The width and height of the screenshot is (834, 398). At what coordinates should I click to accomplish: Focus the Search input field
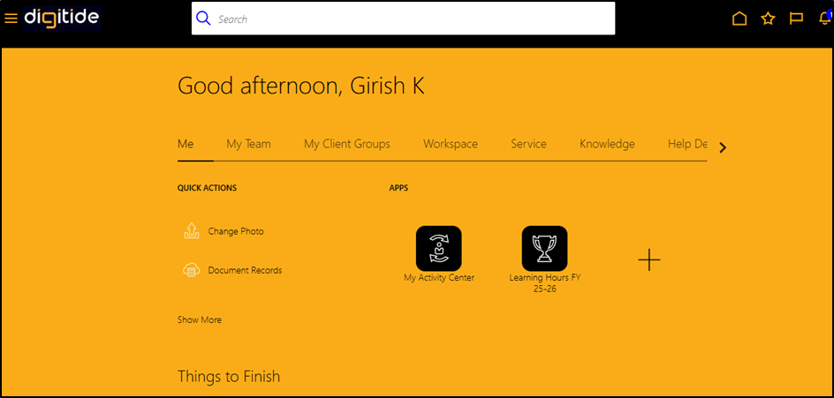403,19
